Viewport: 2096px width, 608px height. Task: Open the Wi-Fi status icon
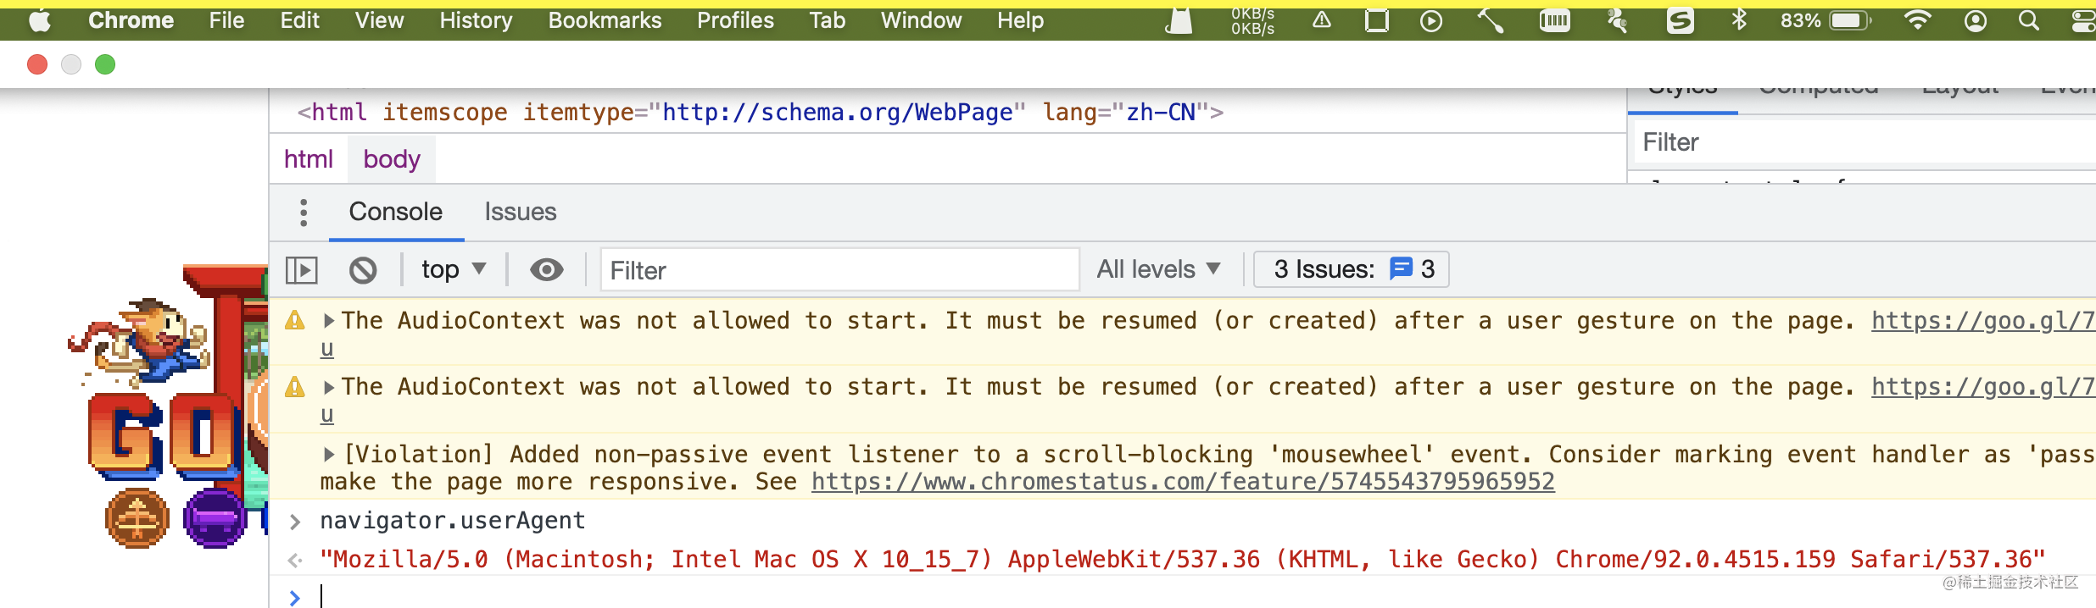(x=1917, y=21)
